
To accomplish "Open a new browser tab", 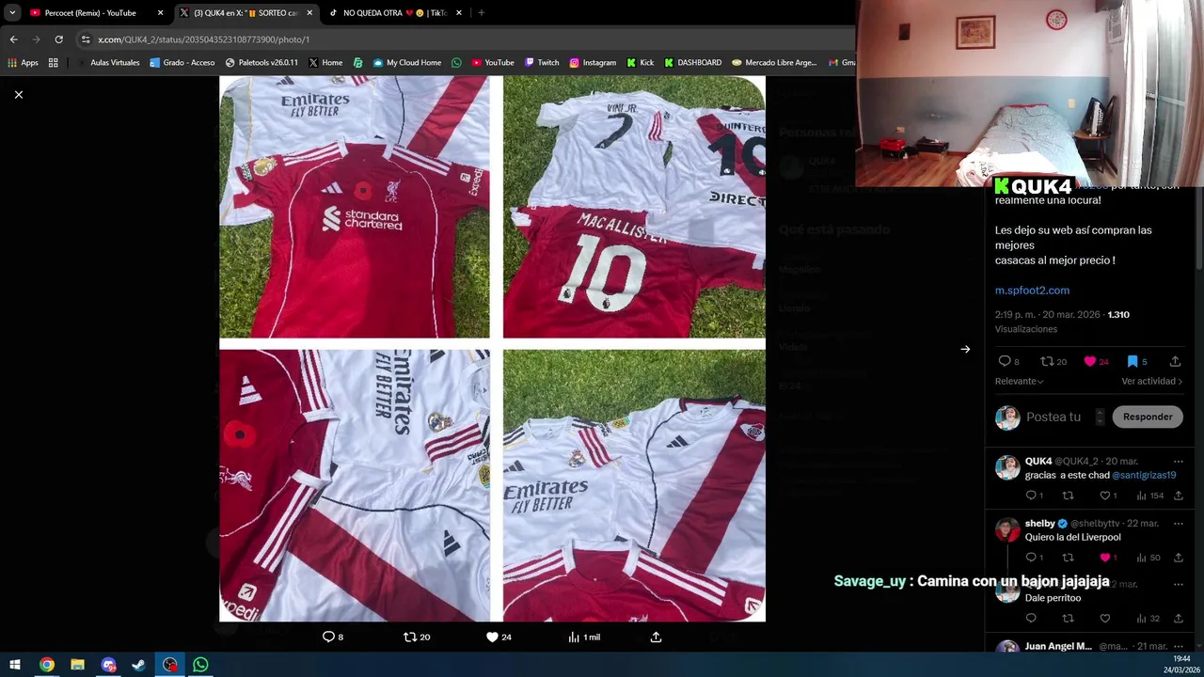I will [x=481, y=13].
